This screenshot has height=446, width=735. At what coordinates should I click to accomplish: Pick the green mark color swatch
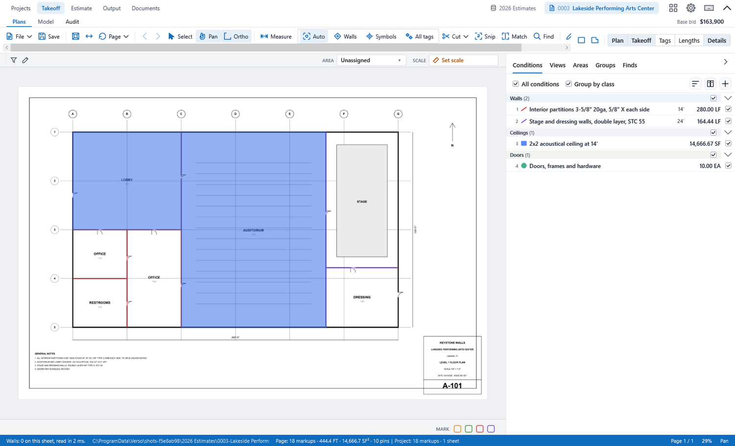(469, 429)
